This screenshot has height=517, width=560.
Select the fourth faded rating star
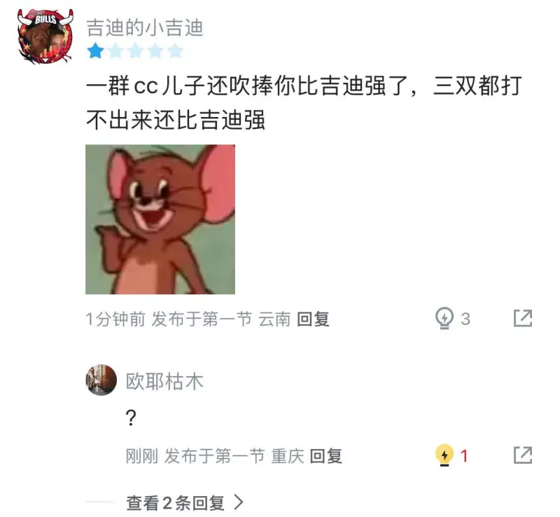(155, 50)
